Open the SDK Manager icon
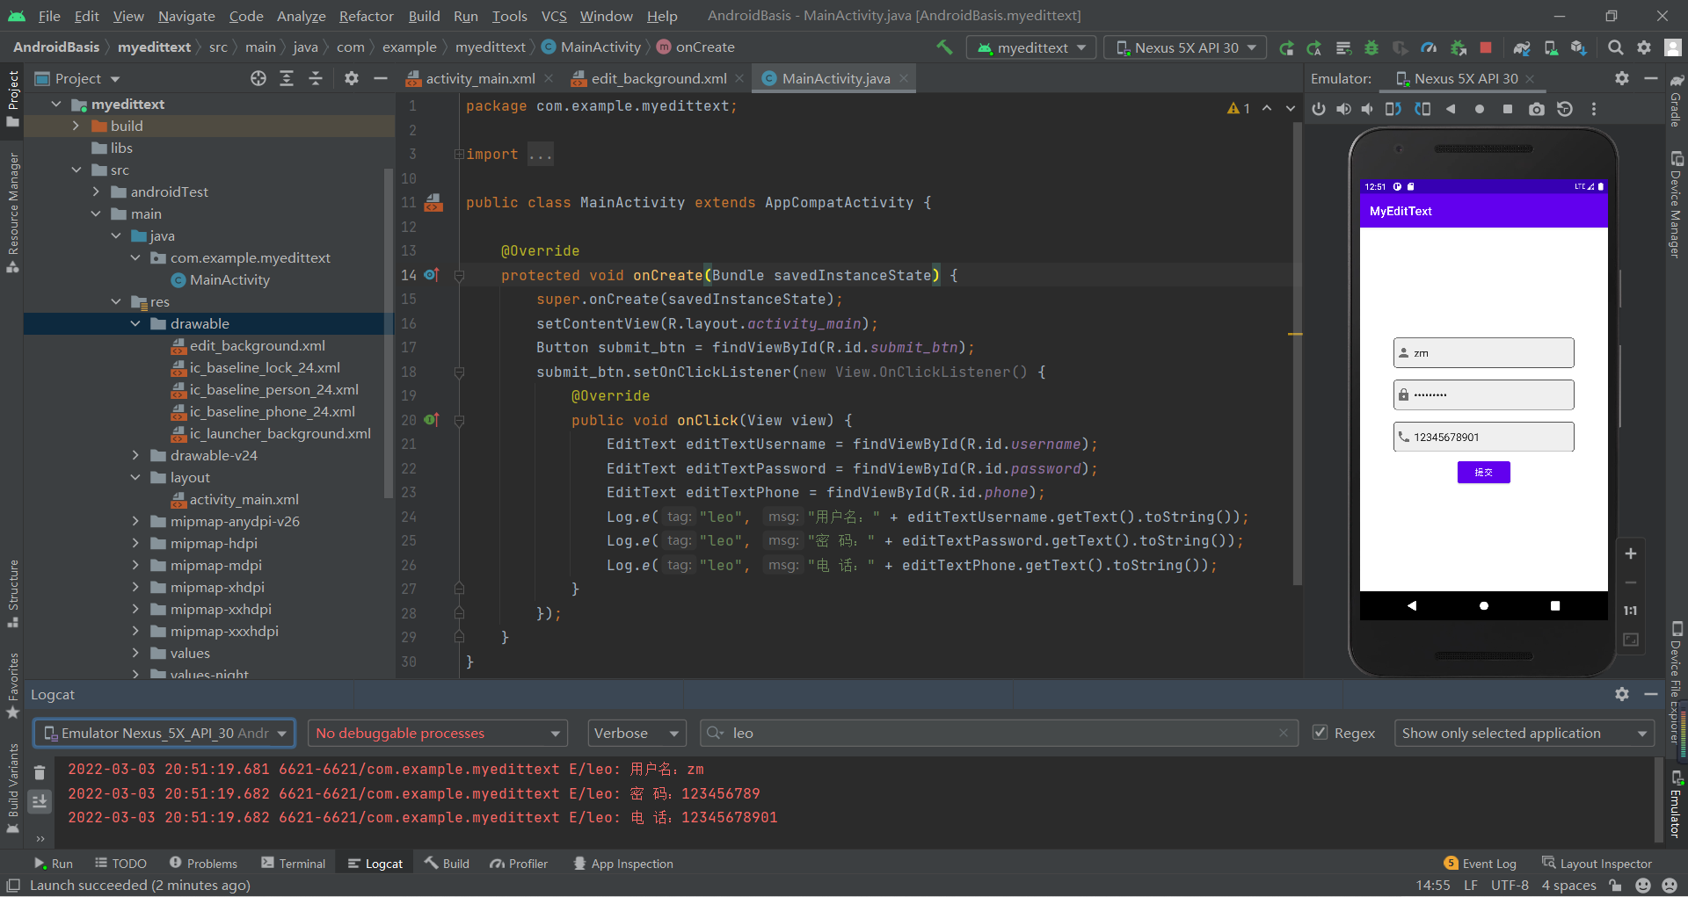 (x=1579, y=47)
